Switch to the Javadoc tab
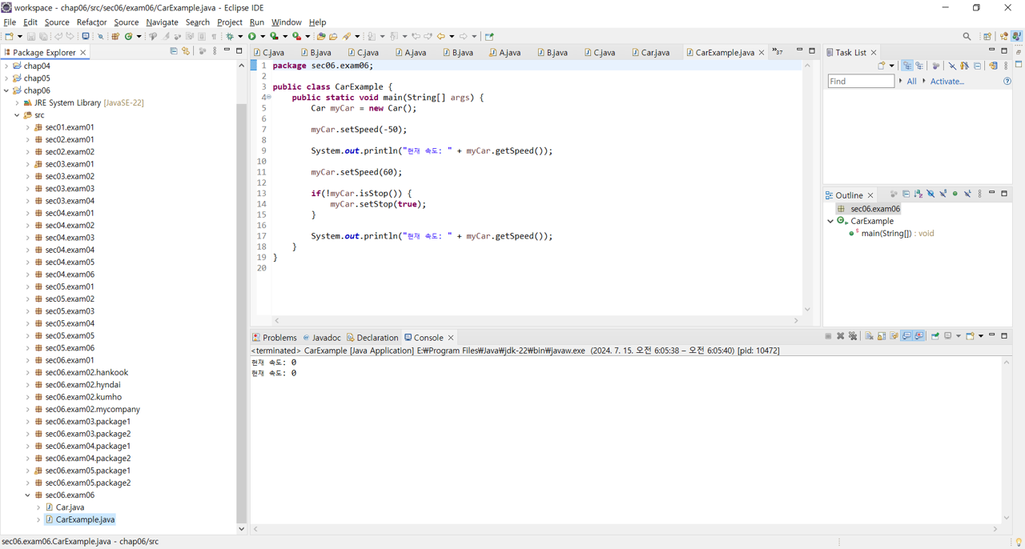This screenshot has width=1025, height=549. click(x=321, y=338)
